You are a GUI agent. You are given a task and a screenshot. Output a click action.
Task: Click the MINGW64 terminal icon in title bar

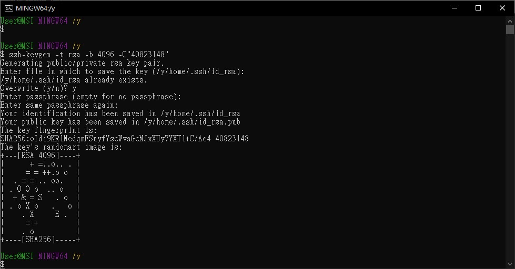(x=9, y=8)
